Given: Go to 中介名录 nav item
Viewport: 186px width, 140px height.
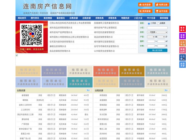Looking at the screenshot, I should (151, 18).
